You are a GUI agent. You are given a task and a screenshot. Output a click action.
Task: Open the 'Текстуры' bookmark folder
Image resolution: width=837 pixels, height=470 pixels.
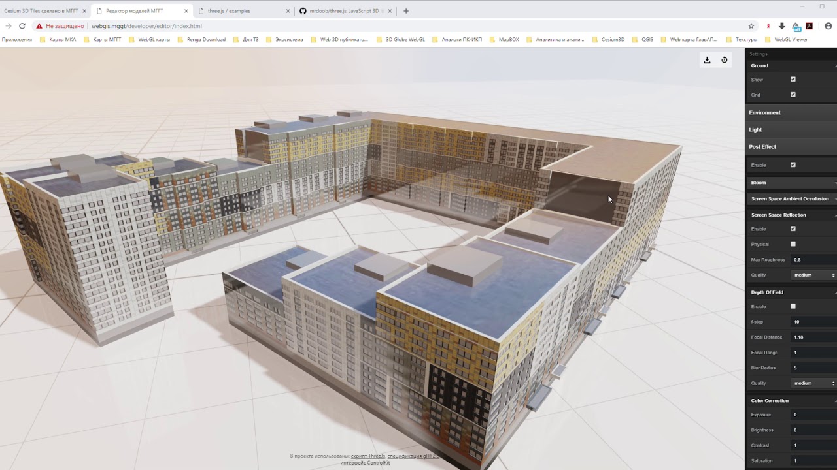(x=742, y=39)
